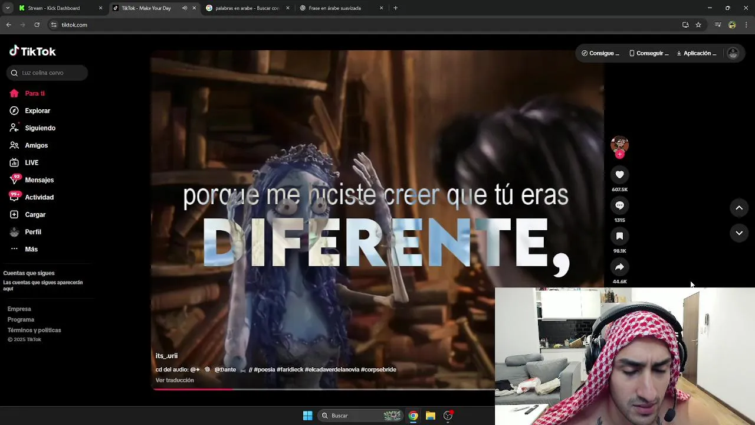Expand Programa footer section
Viewport: 755px width, 425px height.
pyautogui.click(x=21, y=319)
